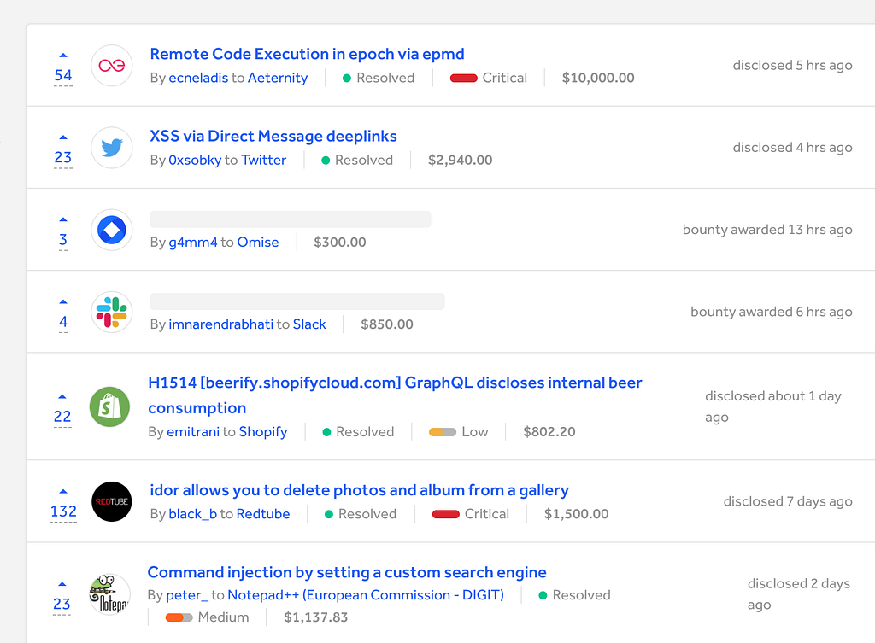Image resolution: width=875 pixels, height=643 pixels.
Task: Open the Shopify program link
Action: coord(263,432)
